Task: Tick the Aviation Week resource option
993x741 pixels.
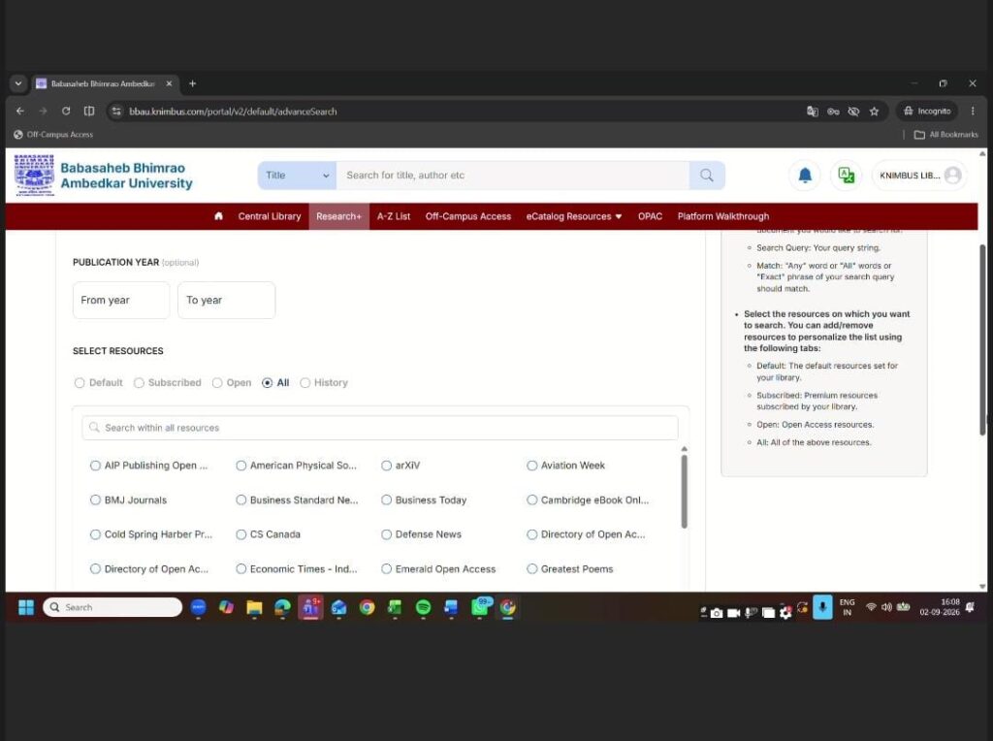Action: 532,466
